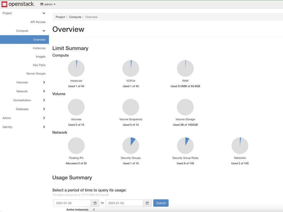Click the Submit button for usage query
This screenshot has height=212, width=283.
click(161, 203)
